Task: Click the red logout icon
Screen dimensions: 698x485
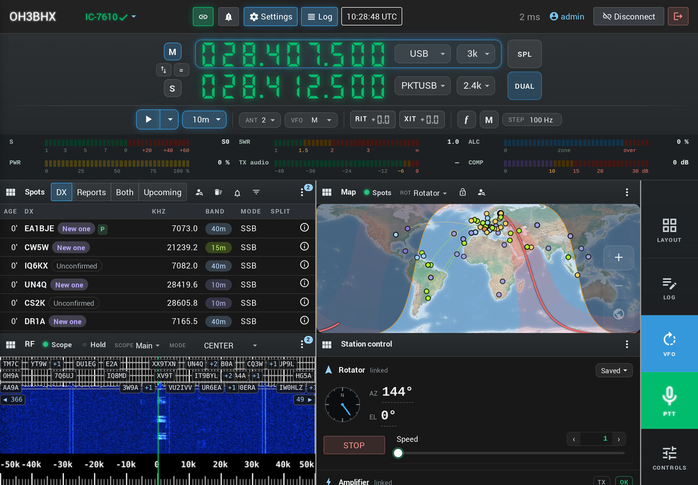Action: point(678,17)
